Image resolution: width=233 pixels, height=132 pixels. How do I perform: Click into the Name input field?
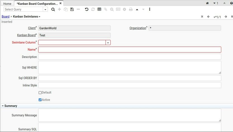pos(130,50)
